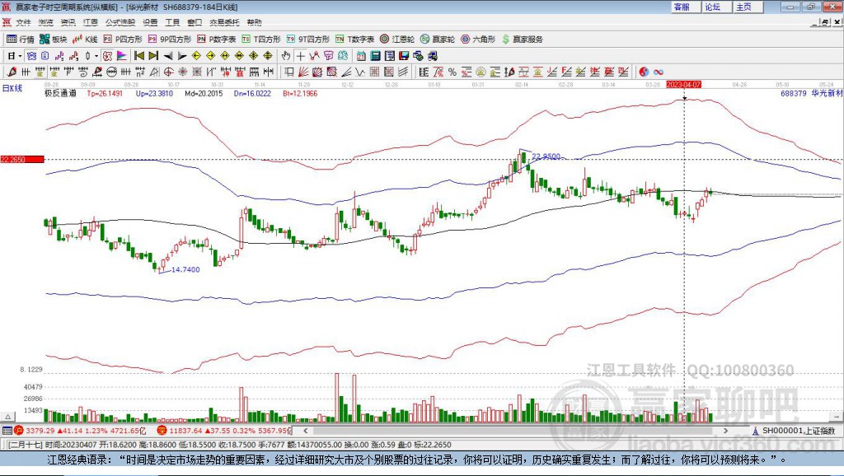Open the T四方形 tool
Viewport: 844px width, 476px height.
[x=261, y=40]
